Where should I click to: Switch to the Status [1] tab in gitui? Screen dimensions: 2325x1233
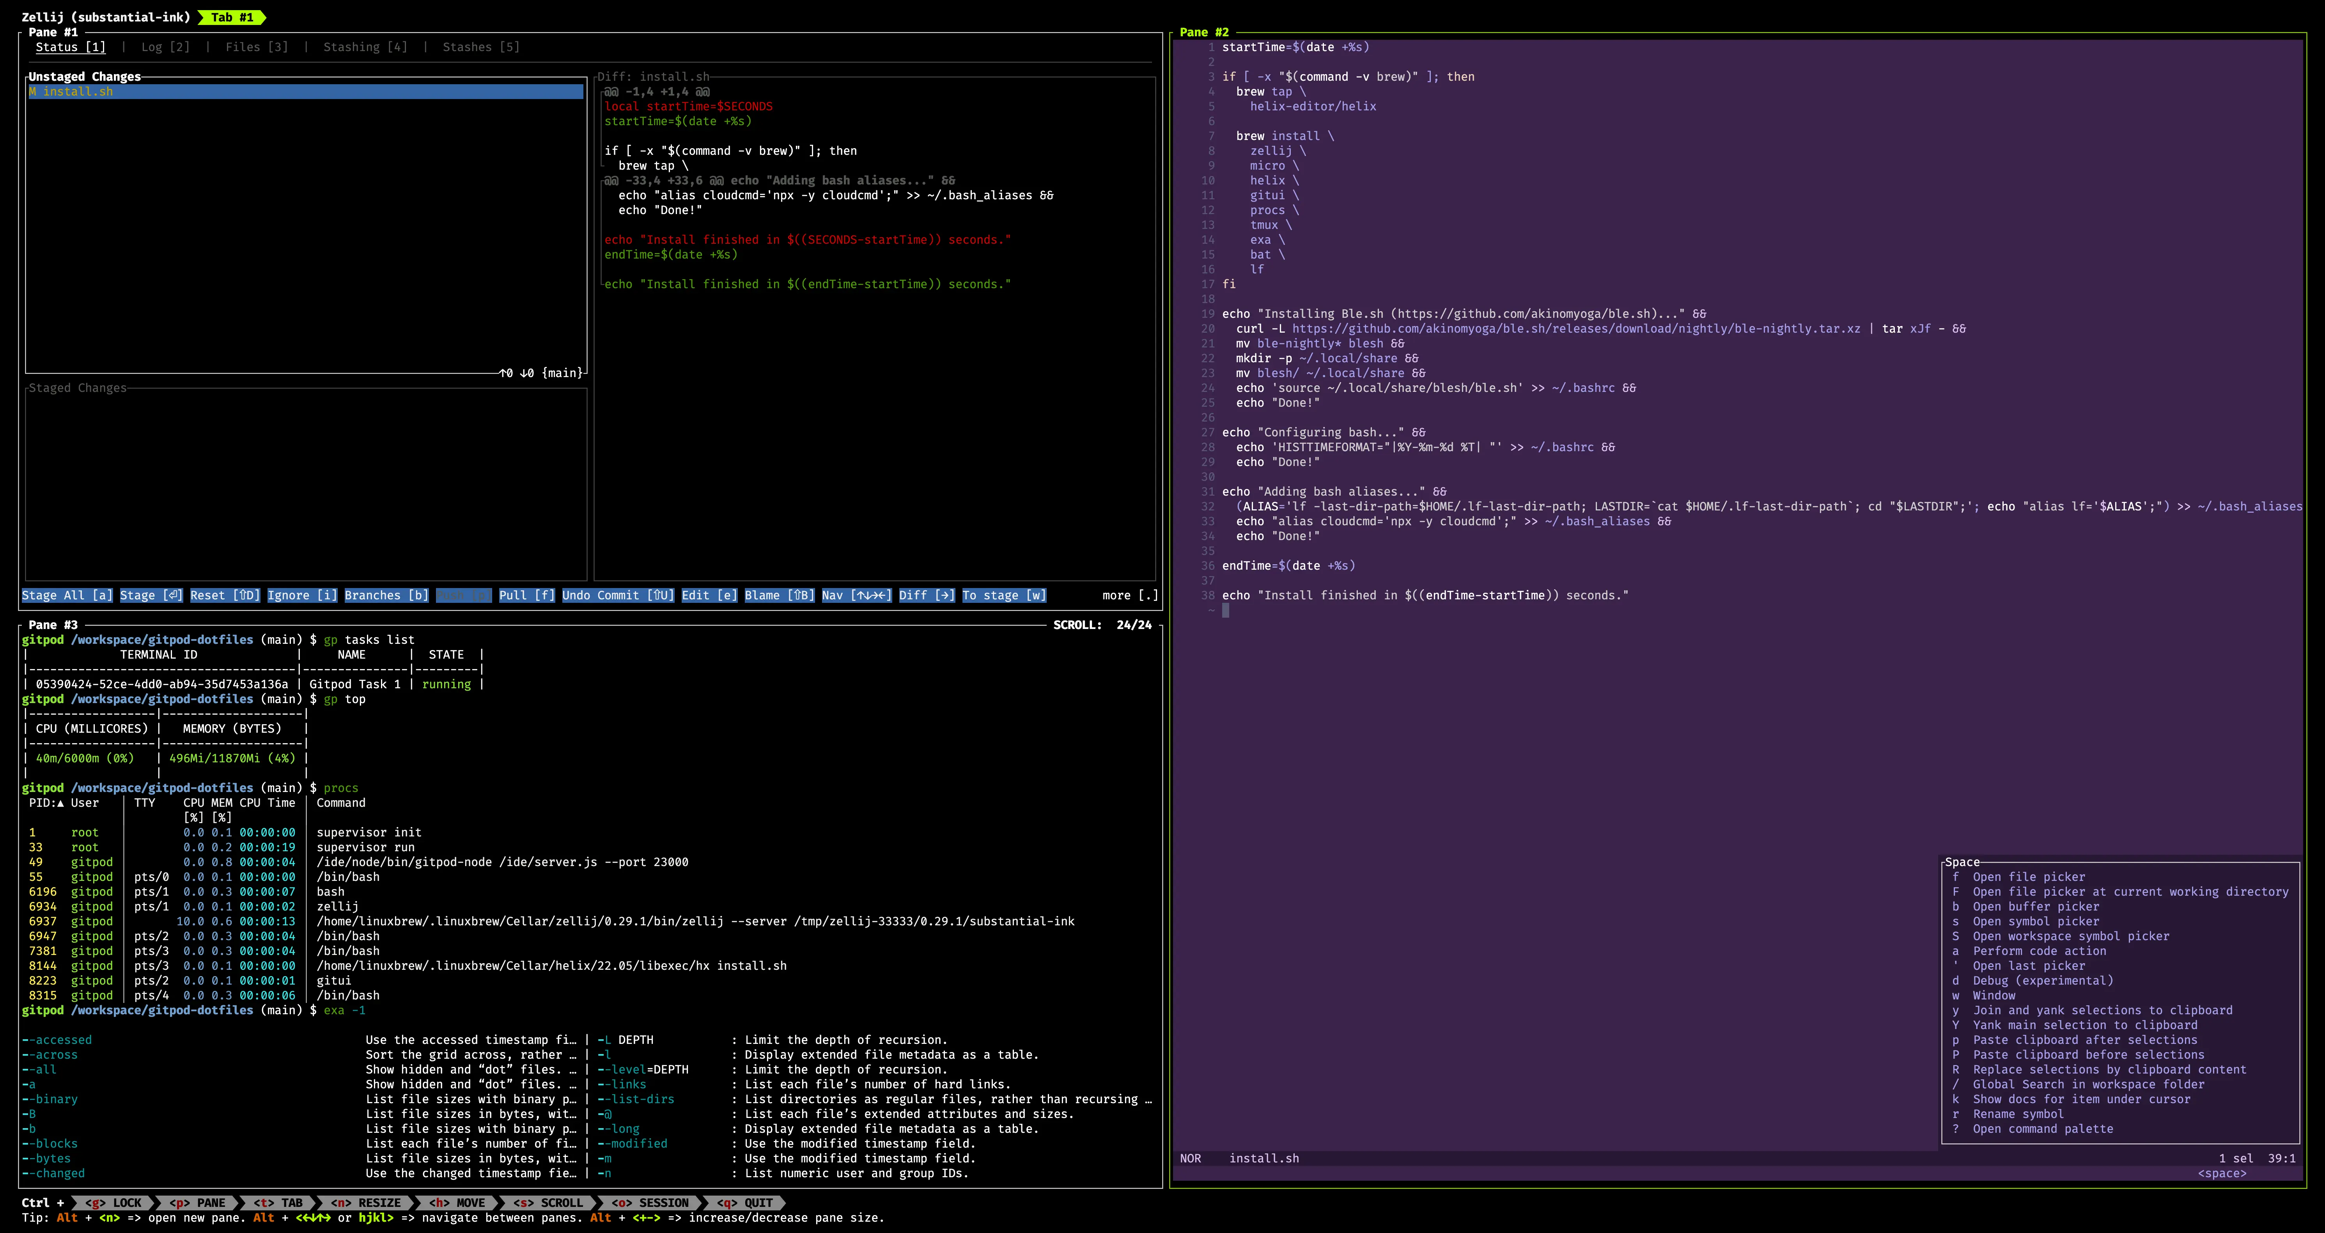click(x=71, y=47)
